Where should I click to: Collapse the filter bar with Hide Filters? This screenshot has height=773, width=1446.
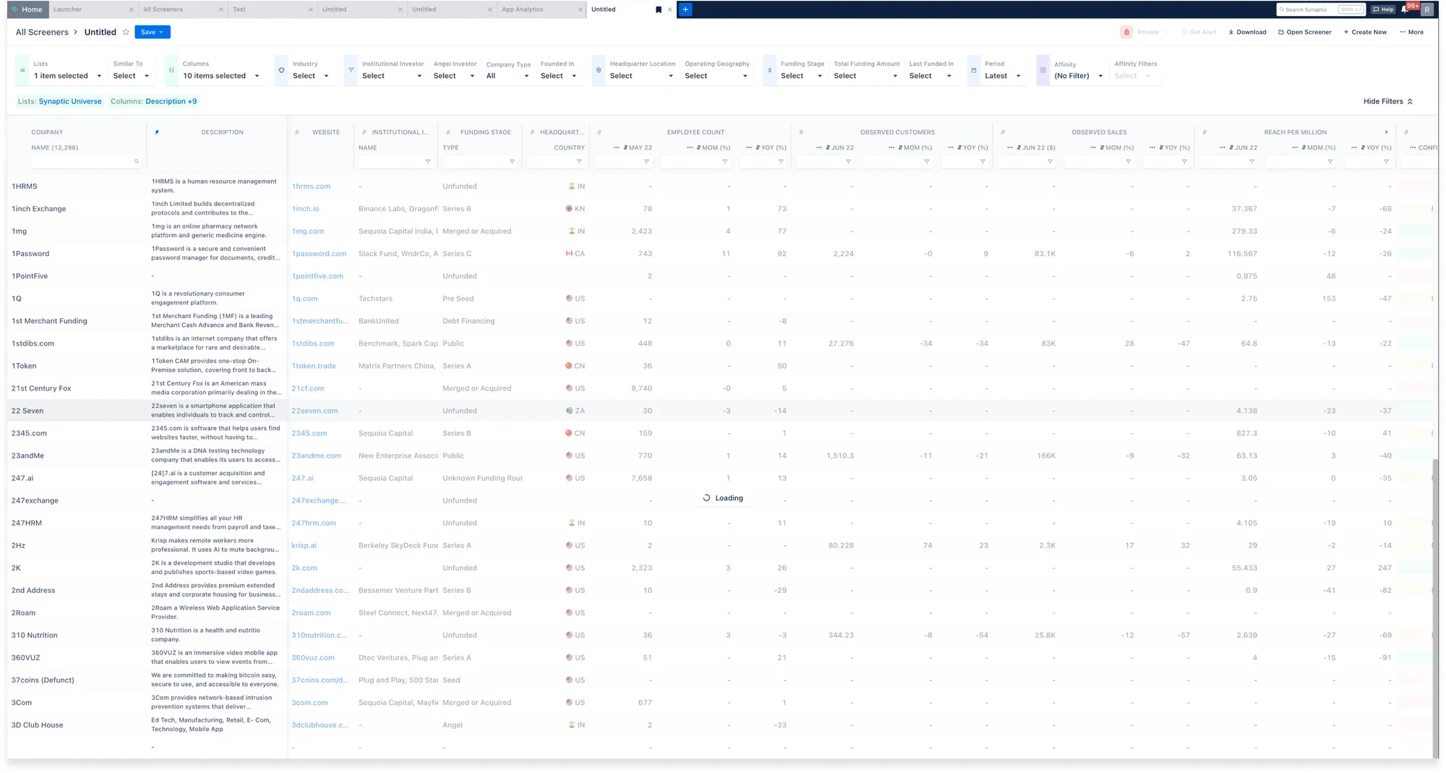click(1387, 101)
